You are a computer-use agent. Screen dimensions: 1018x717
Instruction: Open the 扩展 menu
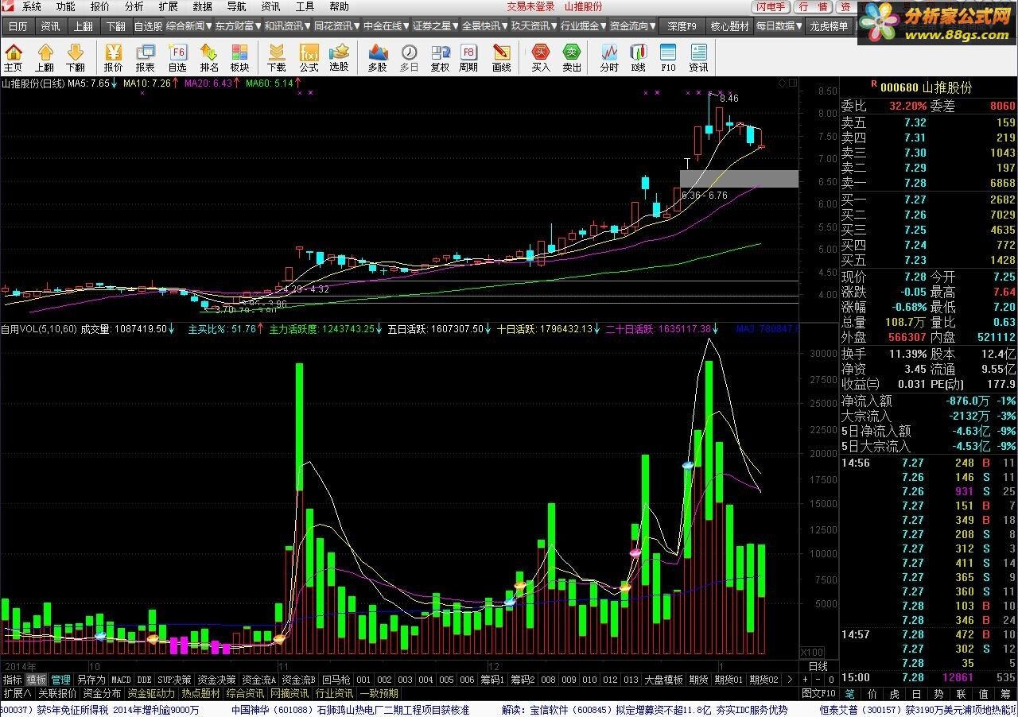169,6
